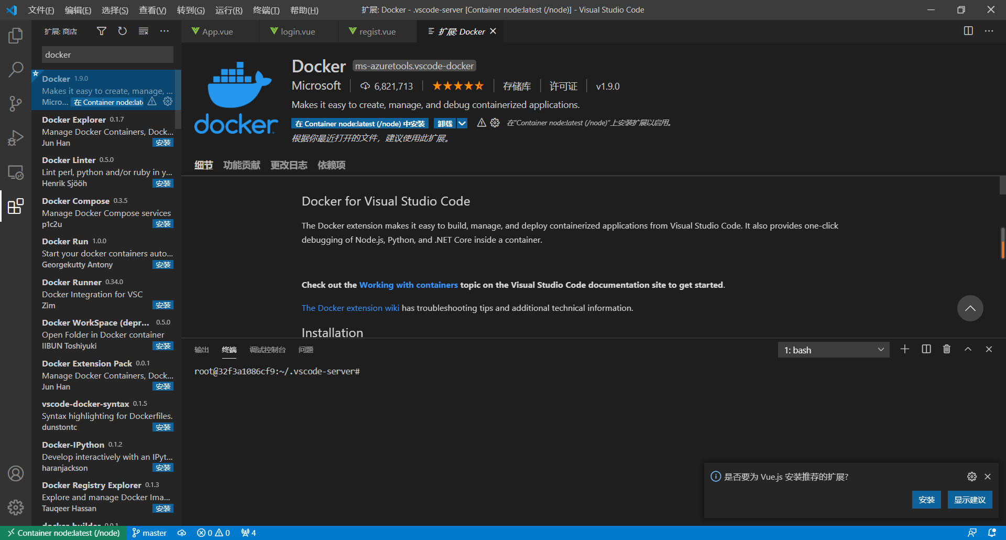
Task: Select the 依赖项 extension tab
Action: click(331, 165)
